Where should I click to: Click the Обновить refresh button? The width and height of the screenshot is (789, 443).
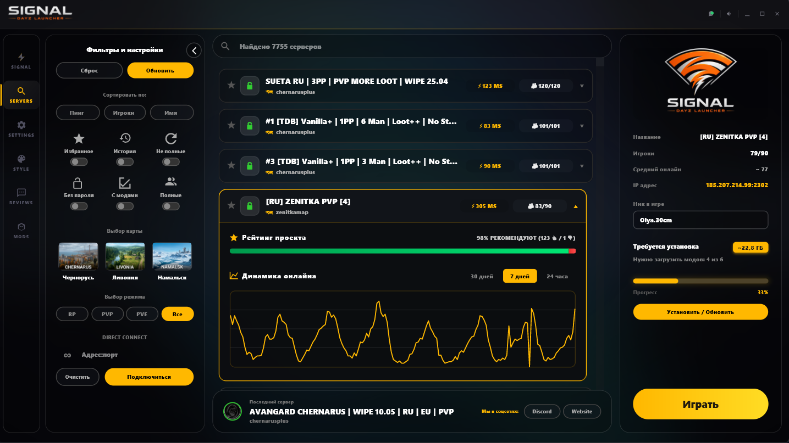tap(160, 70)
